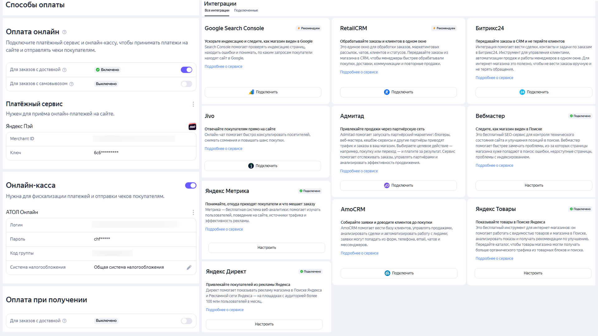This screenshot has height=336, width=598.
Task: Open Подробнее о сервисе link for Яндекс Директ
Action: click(225, 310)
